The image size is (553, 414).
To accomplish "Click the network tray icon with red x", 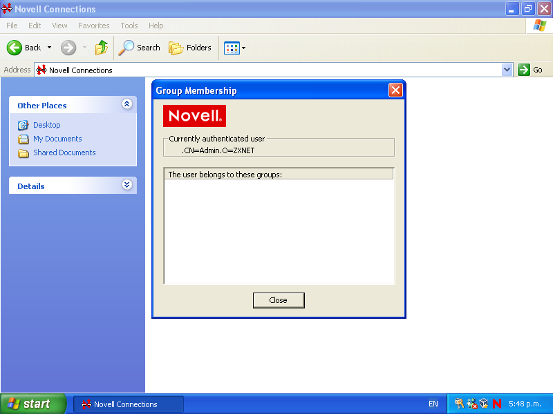I will (x=472, y=404).
